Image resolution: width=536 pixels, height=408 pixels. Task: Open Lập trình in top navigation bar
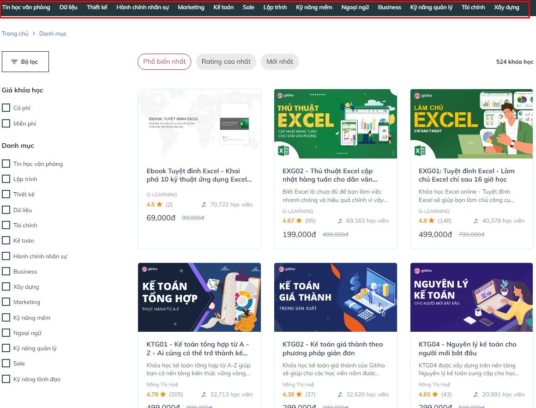click(x=275, y=7)
